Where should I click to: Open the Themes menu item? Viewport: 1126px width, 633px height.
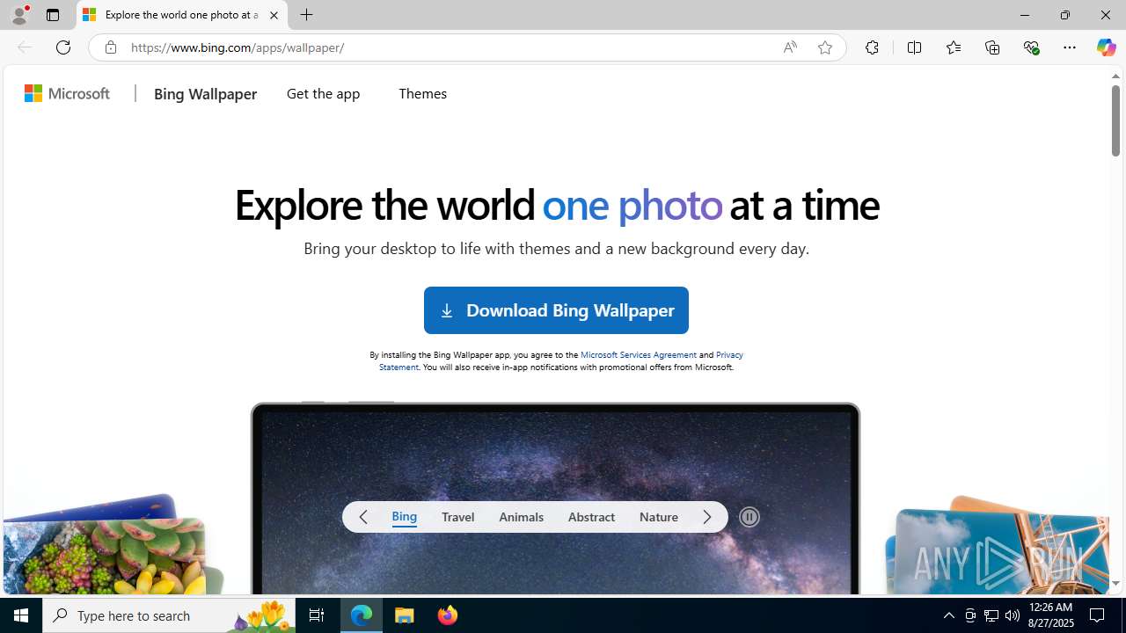[422, 93]
